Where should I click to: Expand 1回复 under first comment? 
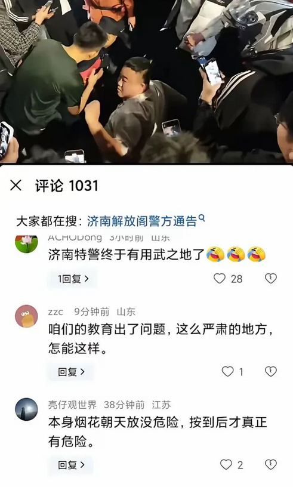pos(73,279)
